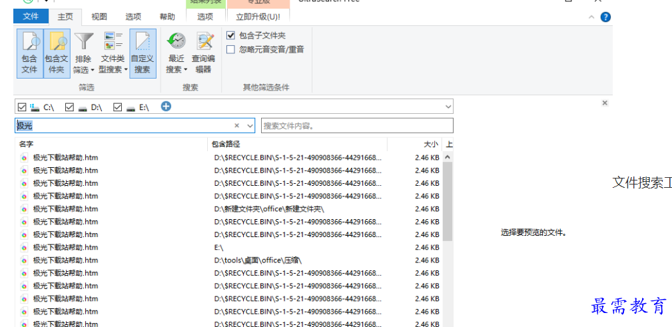Click file icon in D:\新建文件夹\office\新建文件夹\ row

[24, 208]
